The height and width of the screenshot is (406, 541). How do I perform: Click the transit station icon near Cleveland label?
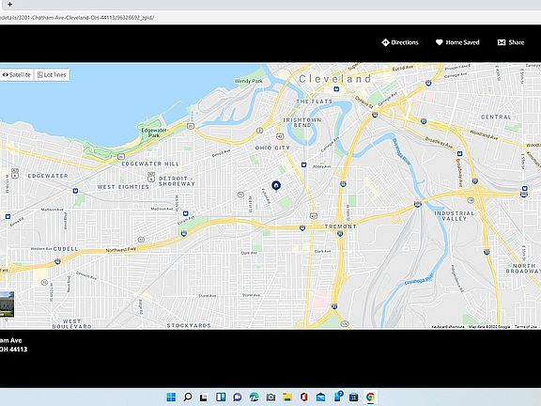pyautogui.click(x=336, y=89)
